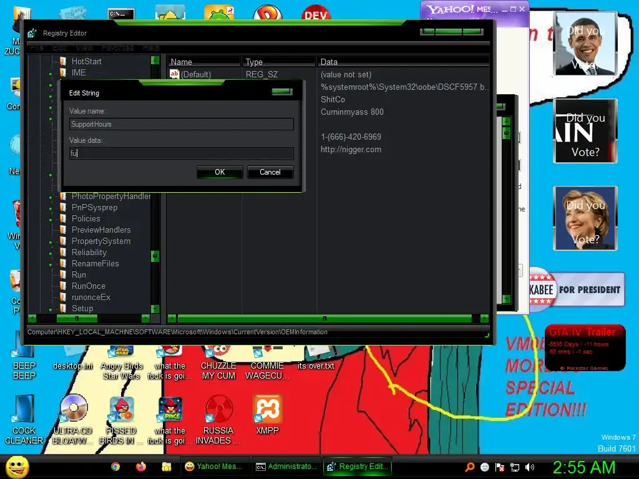Viewport: 639px width, 479px height.
Task: Open the View menu in Registry Editor
Action: pyautogui.click(x=84, y=48)
